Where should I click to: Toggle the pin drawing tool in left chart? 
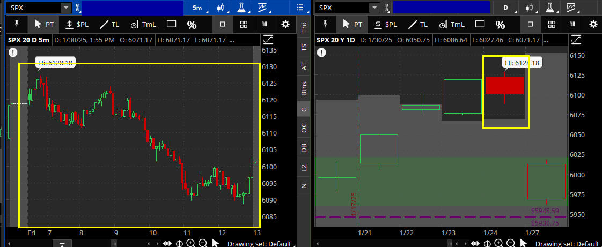17,24
